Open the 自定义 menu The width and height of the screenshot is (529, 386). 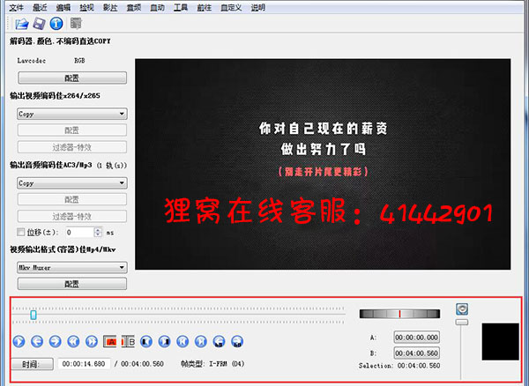(x=231, y=7)
